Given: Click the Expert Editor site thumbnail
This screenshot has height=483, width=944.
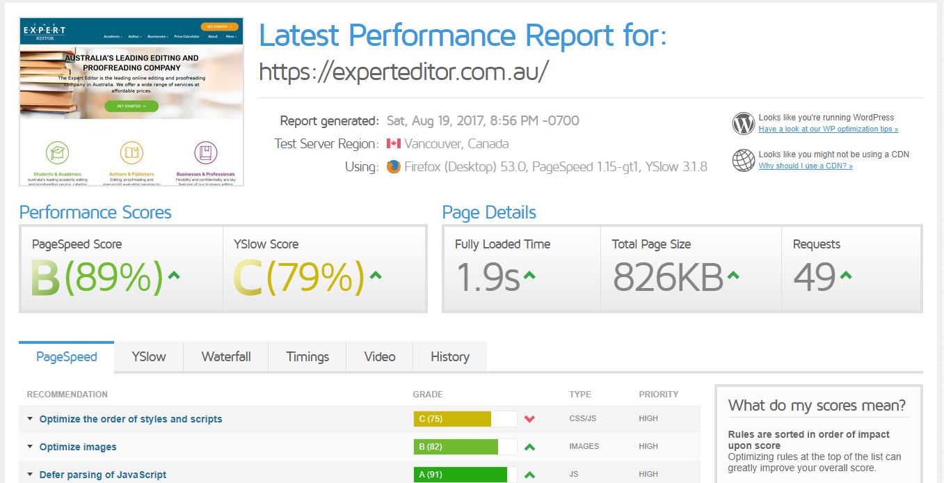Looking at the screenshot, I should click(131, 102).
